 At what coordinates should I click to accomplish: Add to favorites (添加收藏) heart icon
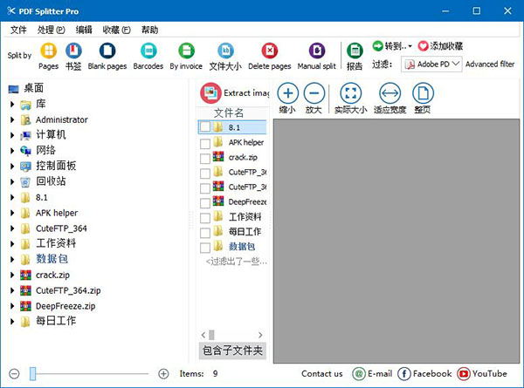tap(423, 45)
